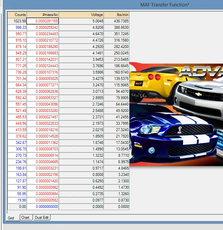Select mass/tic cell 0.0000291159
This screenshot has width=223, height=230.
[x=43, y=21]
